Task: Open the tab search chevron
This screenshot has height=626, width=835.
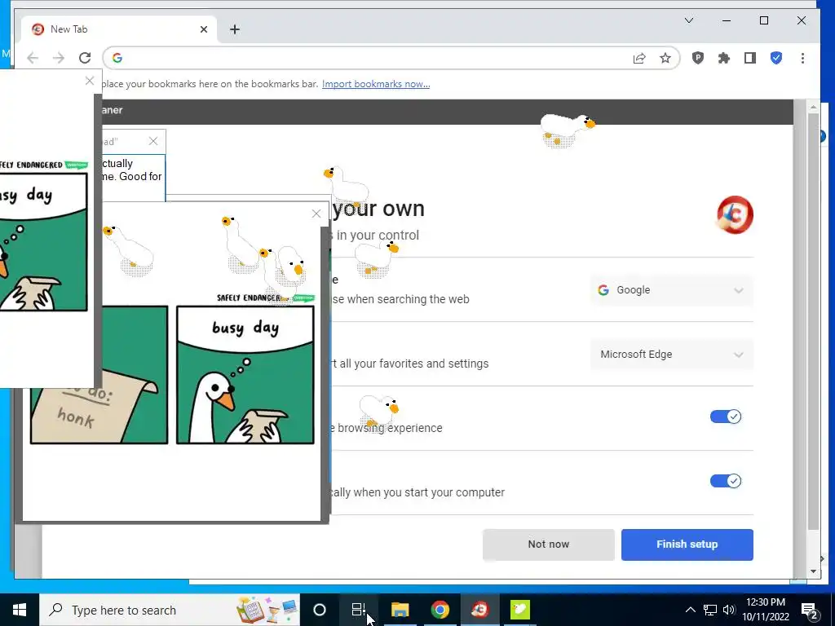Action: (688, 20)
